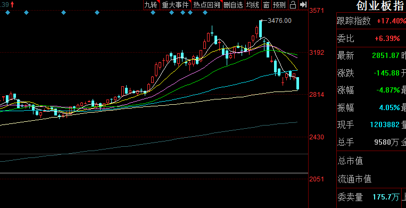The image size is (406, 208).
Task: Click the rightmost blue diamond event marker
Action: [205, 12]
